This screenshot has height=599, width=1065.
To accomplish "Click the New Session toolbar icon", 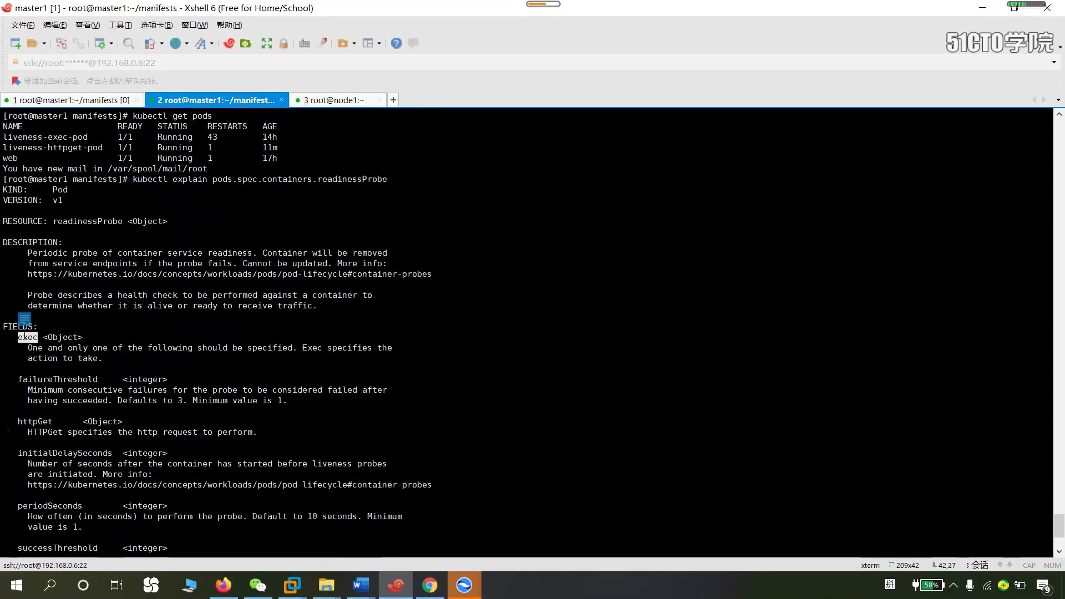I will [x=16, y=43].
